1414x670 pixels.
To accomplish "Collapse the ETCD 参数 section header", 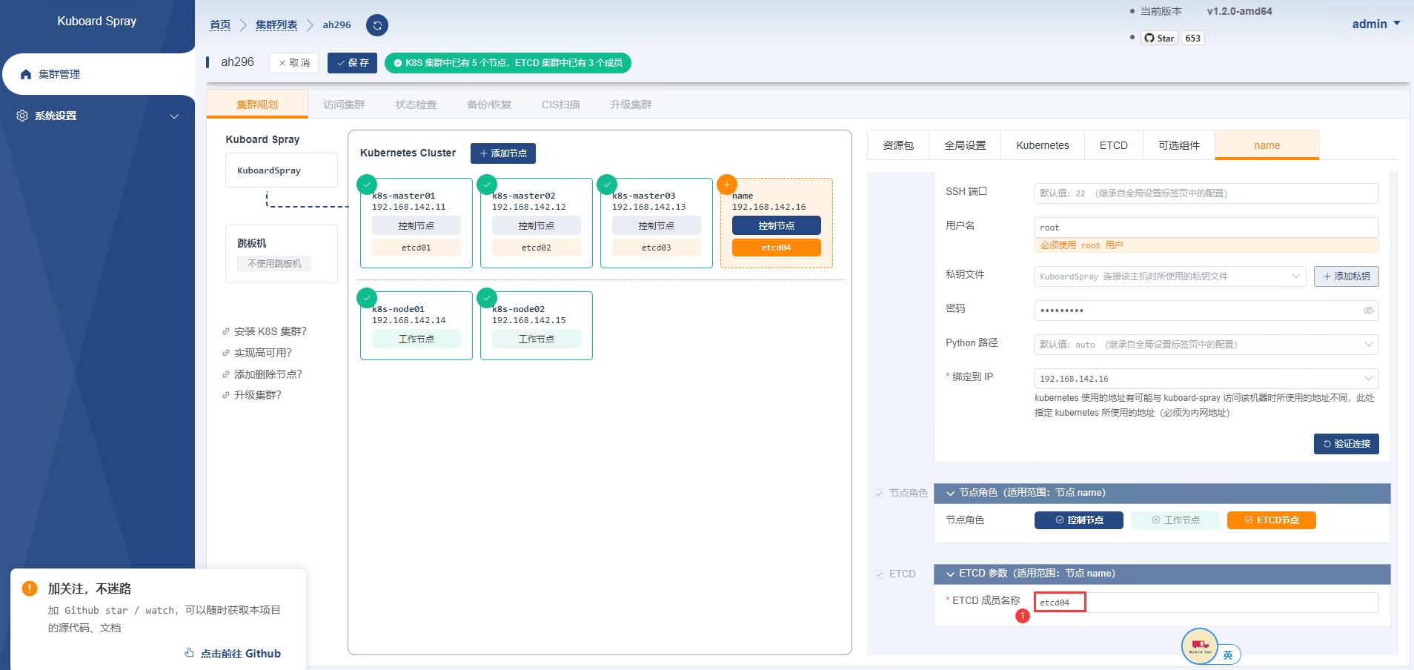I will [x=1162, y=574].
